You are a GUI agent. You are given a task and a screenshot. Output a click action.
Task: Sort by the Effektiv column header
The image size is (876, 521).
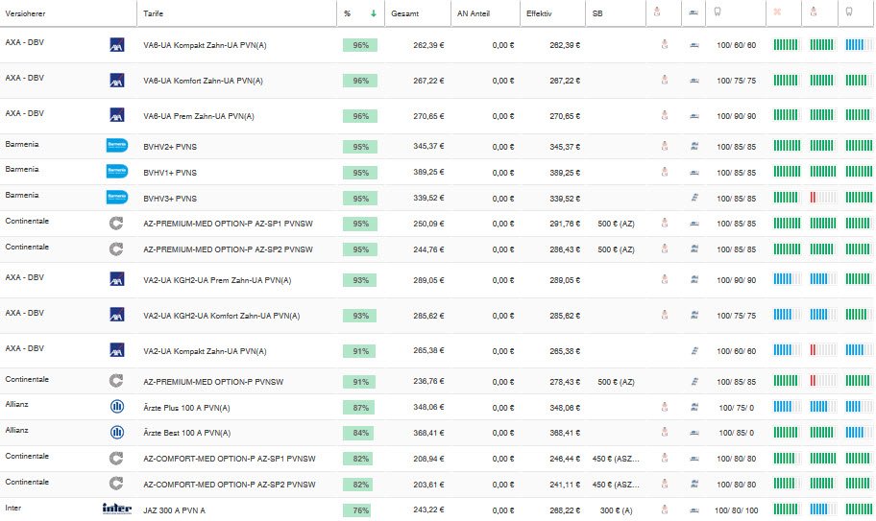tap(539, 13)
